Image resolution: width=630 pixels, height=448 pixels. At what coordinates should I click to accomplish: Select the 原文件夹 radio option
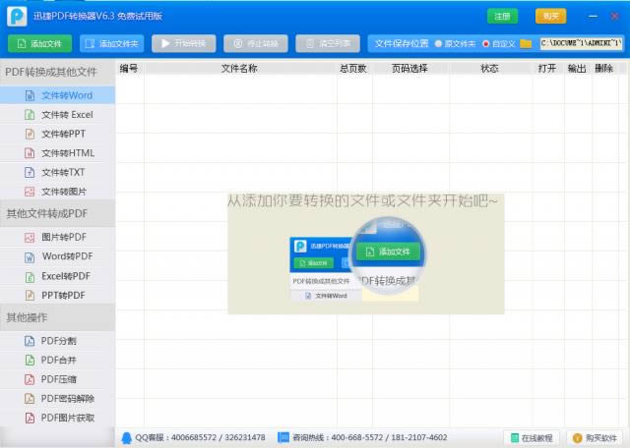pos(456,43)
